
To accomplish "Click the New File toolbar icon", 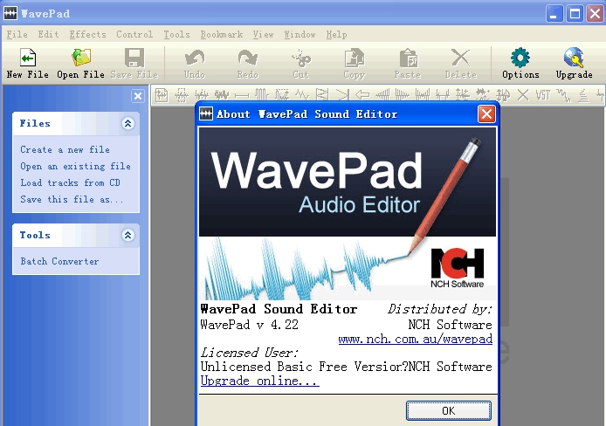I will [27, 58].
